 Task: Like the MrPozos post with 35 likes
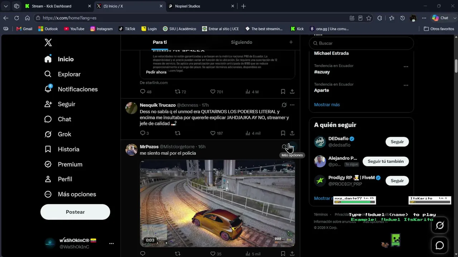[x=215, y=254]
